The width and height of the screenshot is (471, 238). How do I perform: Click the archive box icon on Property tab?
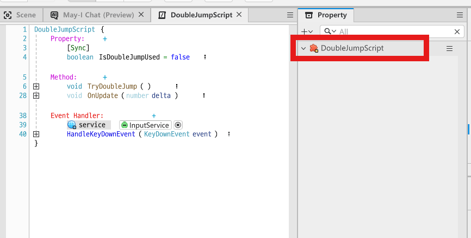tap(309, 15)
